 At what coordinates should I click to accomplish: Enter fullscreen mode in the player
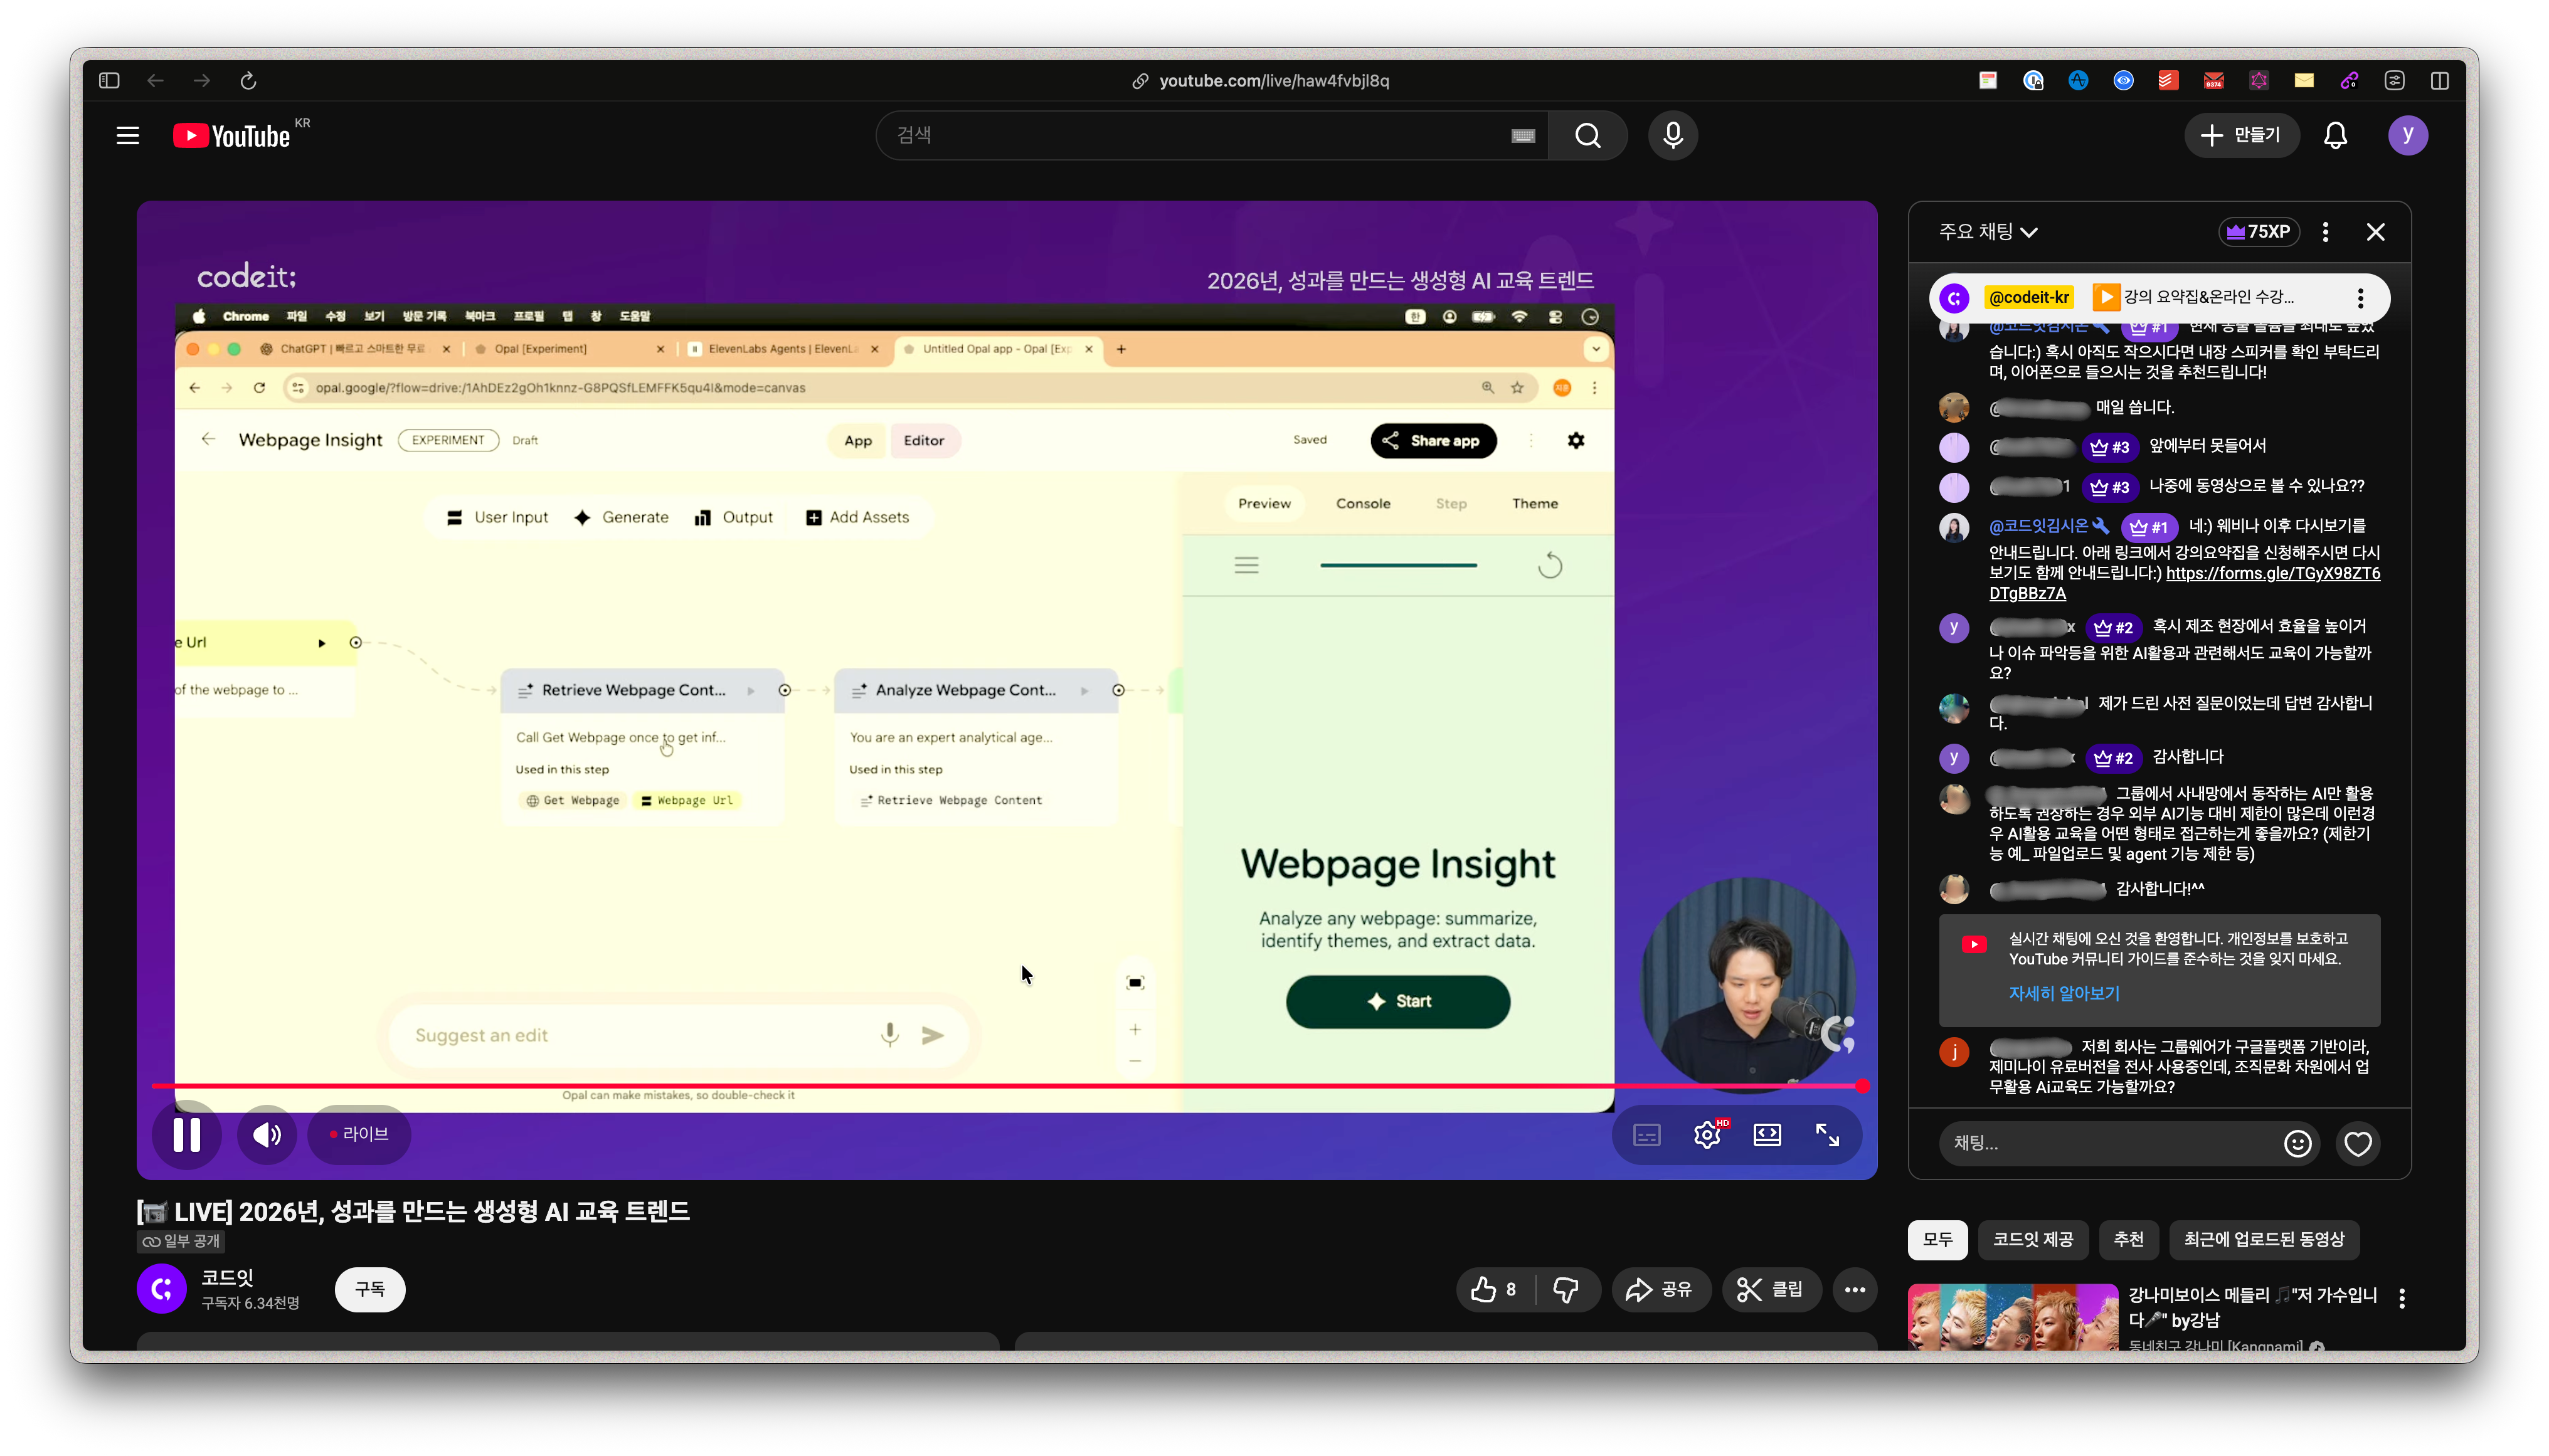[x=1827, y=1134]
